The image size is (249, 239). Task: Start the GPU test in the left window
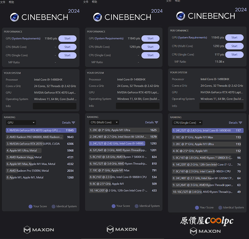[67, 38]
